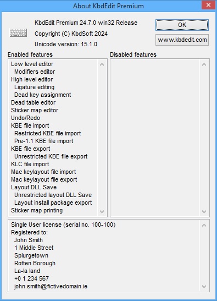217x301 pixels.
Task: Select the 'Dead table editor' entry
Action: pos(33,102)
